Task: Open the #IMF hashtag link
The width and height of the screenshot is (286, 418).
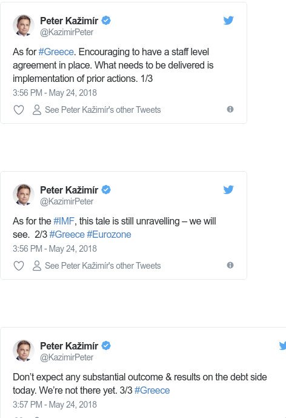Action: coord(64,221)
